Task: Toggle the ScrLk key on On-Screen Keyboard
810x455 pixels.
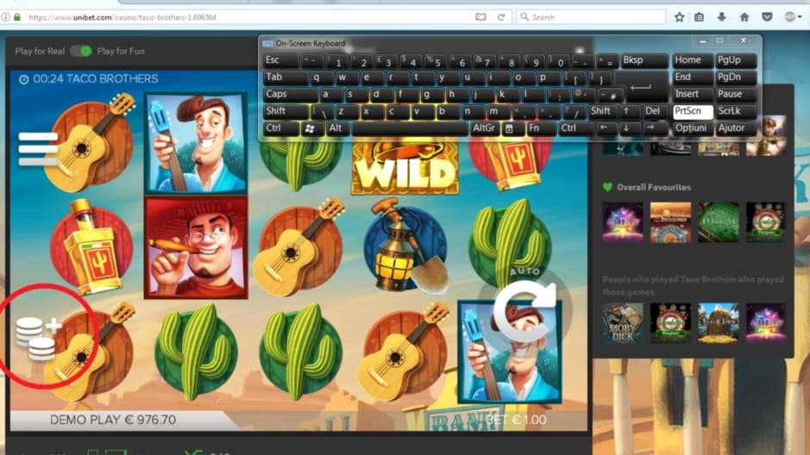Action: [x=736, y=112]
